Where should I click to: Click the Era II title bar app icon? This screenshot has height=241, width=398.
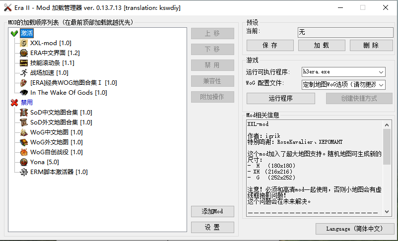point(7,7)
